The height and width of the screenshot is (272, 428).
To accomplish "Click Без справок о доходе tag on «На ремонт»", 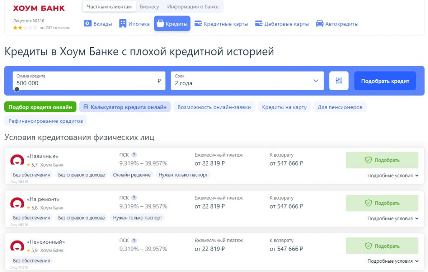I will (x=82, y=218).
